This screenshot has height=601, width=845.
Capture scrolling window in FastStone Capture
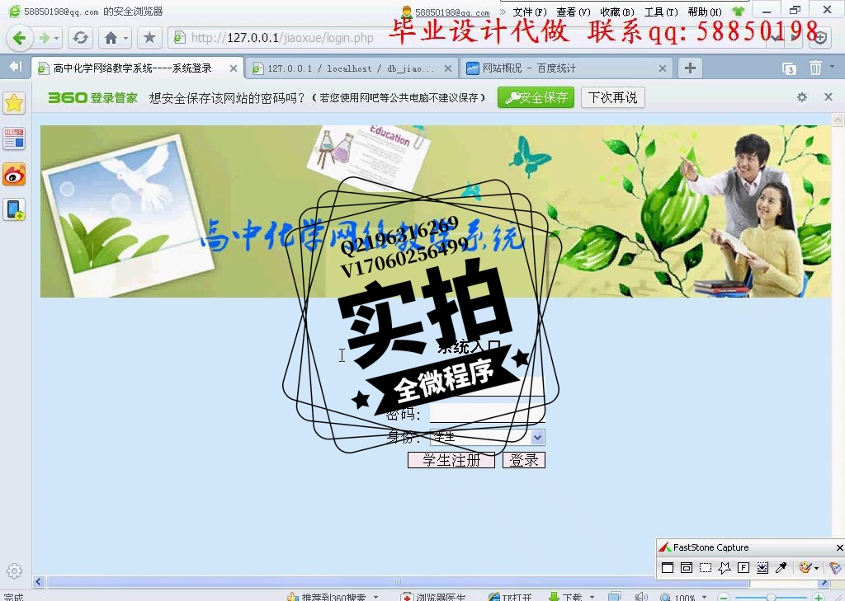point(762,567)
